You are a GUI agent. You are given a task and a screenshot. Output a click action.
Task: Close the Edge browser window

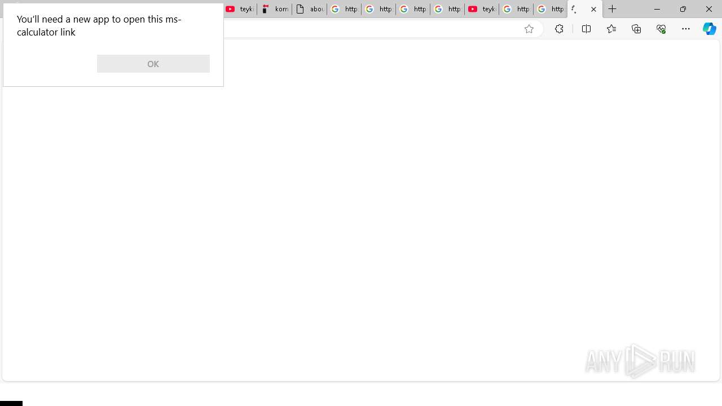[709, 9]
